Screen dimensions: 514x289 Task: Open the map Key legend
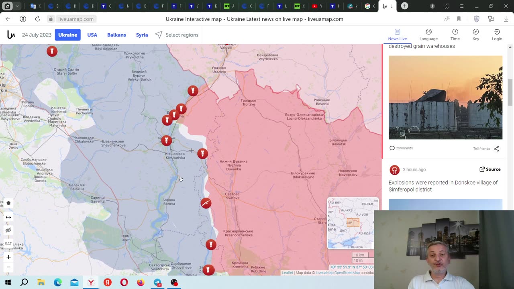[476, 35]
